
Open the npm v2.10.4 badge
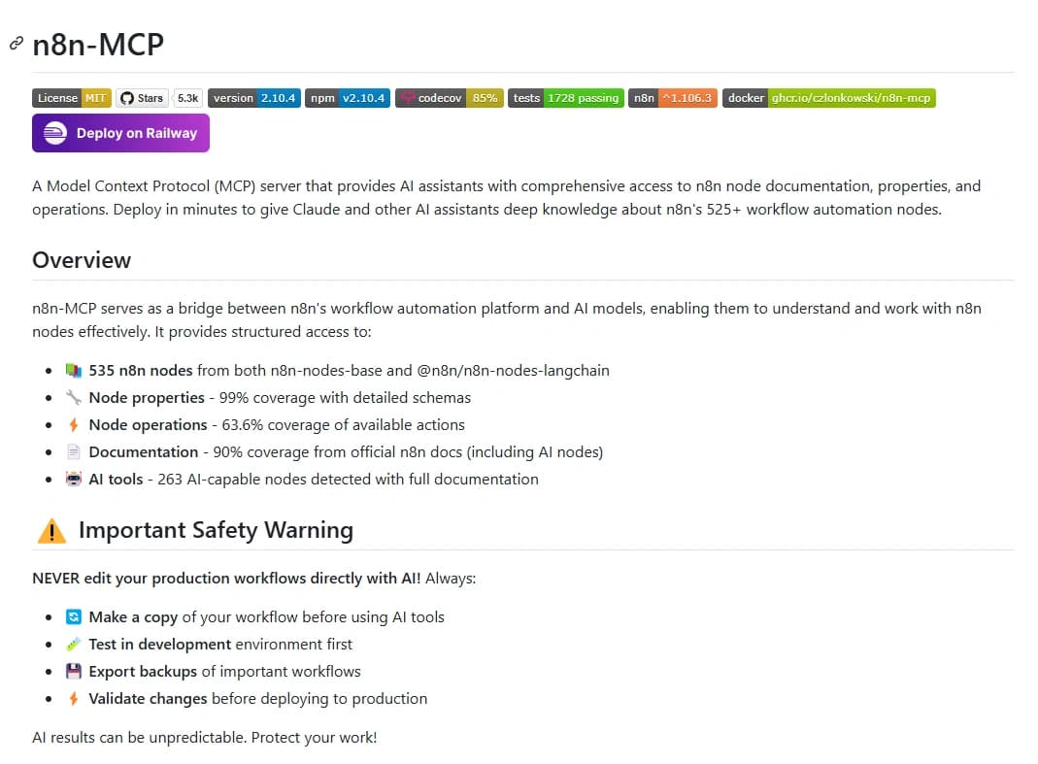click(347, 97)
